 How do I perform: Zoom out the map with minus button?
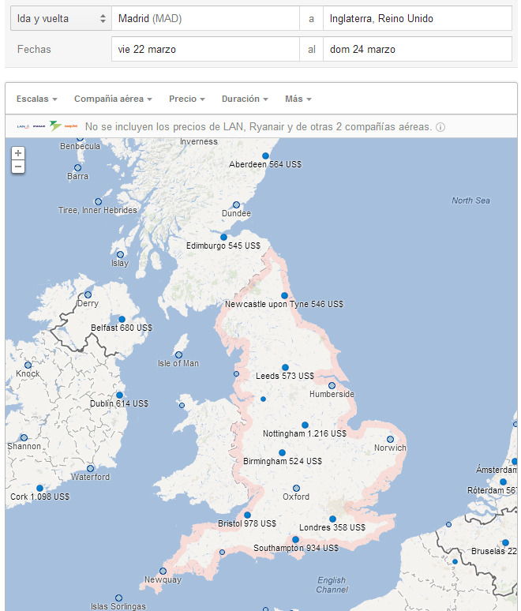coord(18,167)
